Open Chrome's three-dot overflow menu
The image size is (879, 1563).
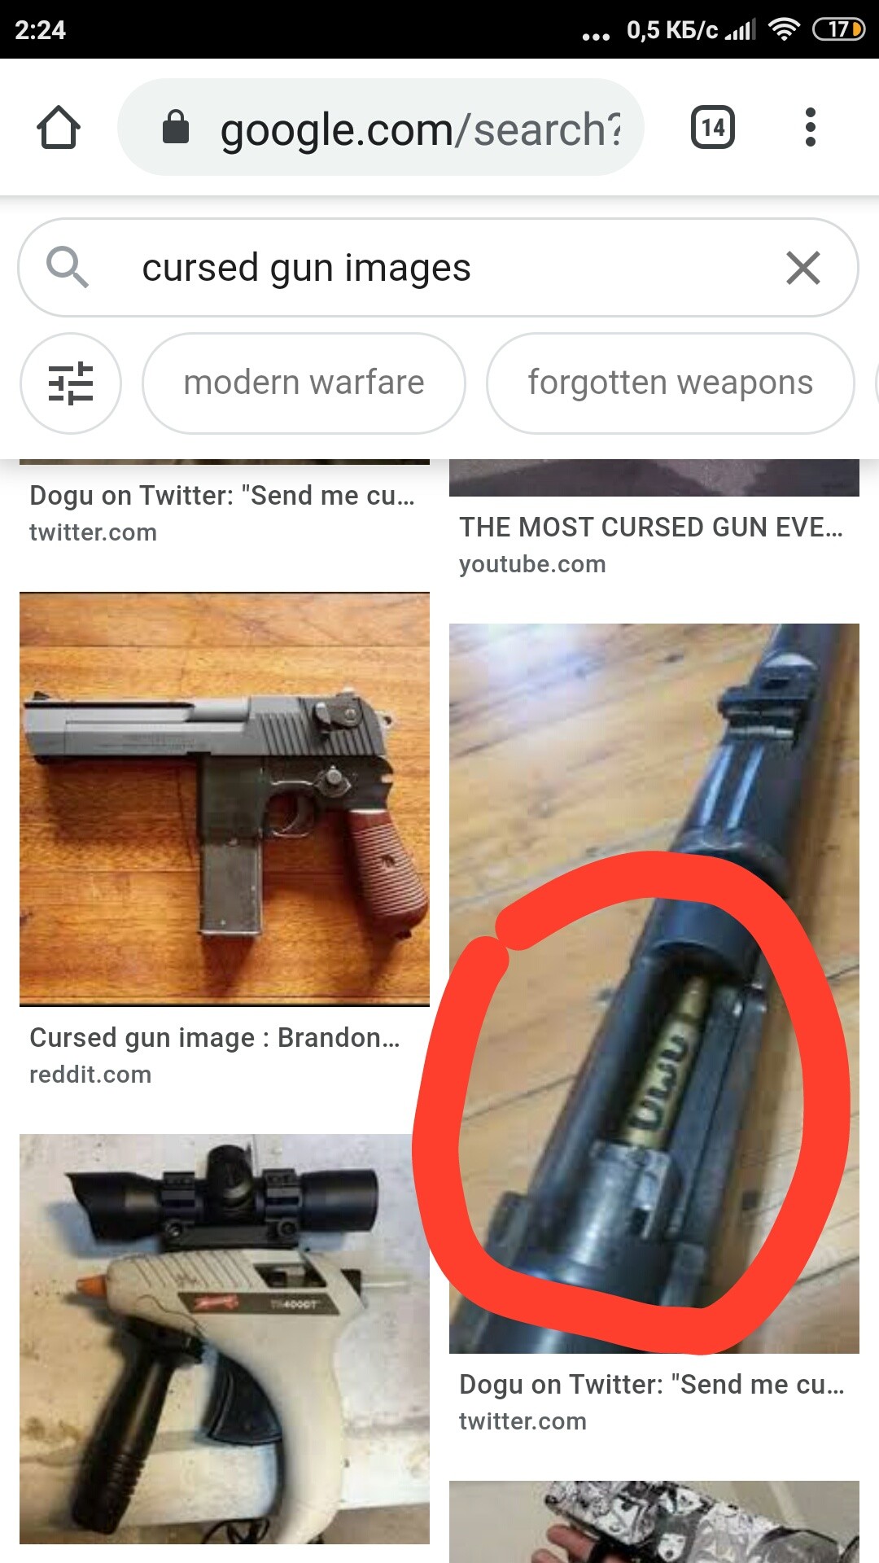pos(810,127)
